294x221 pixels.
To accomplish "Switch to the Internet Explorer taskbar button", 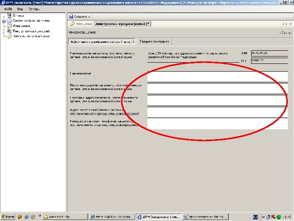I will click(112, 216).
